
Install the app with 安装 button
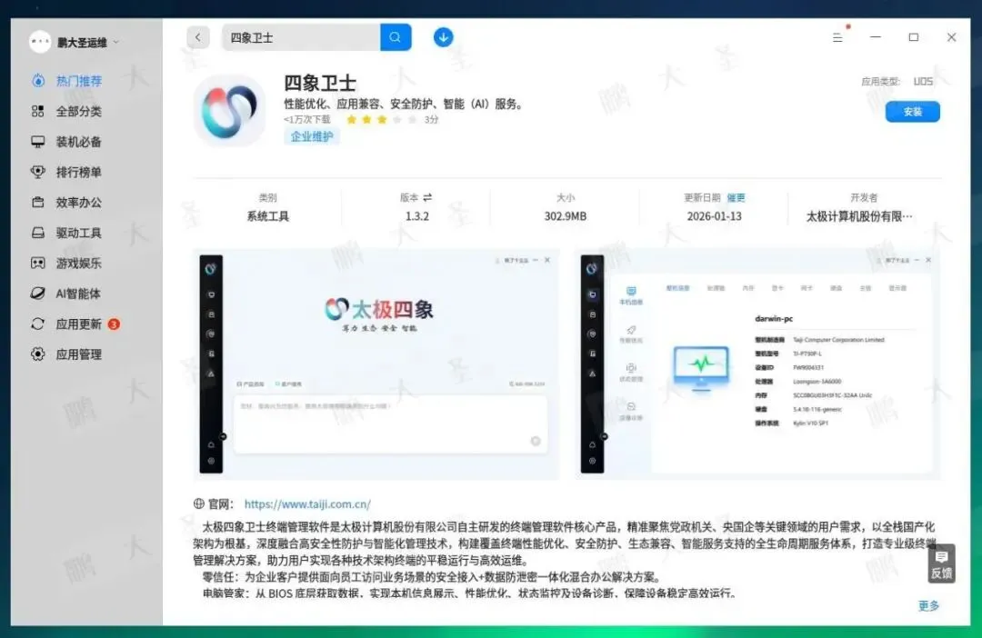coord(913,112)
